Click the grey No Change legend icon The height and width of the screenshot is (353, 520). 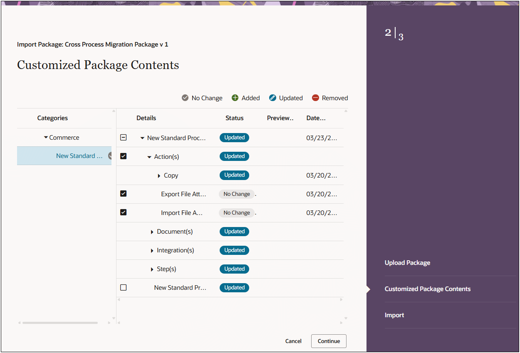point(185,98)
